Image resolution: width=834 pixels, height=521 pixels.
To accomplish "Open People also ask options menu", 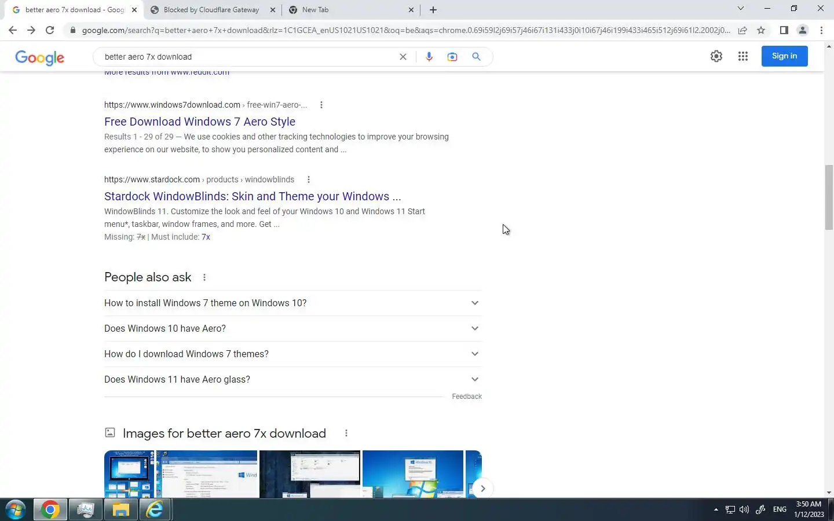I will tap(204, 277).
